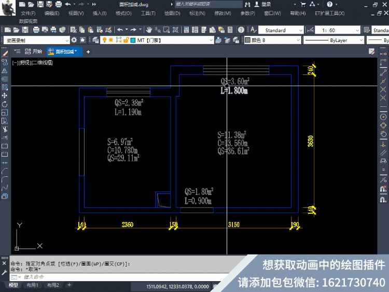Image resolution: width=389 pixels, height=292 pixels.
Task: Select the Offset tool
Action: pyautogui.click(x=5, y=79)
